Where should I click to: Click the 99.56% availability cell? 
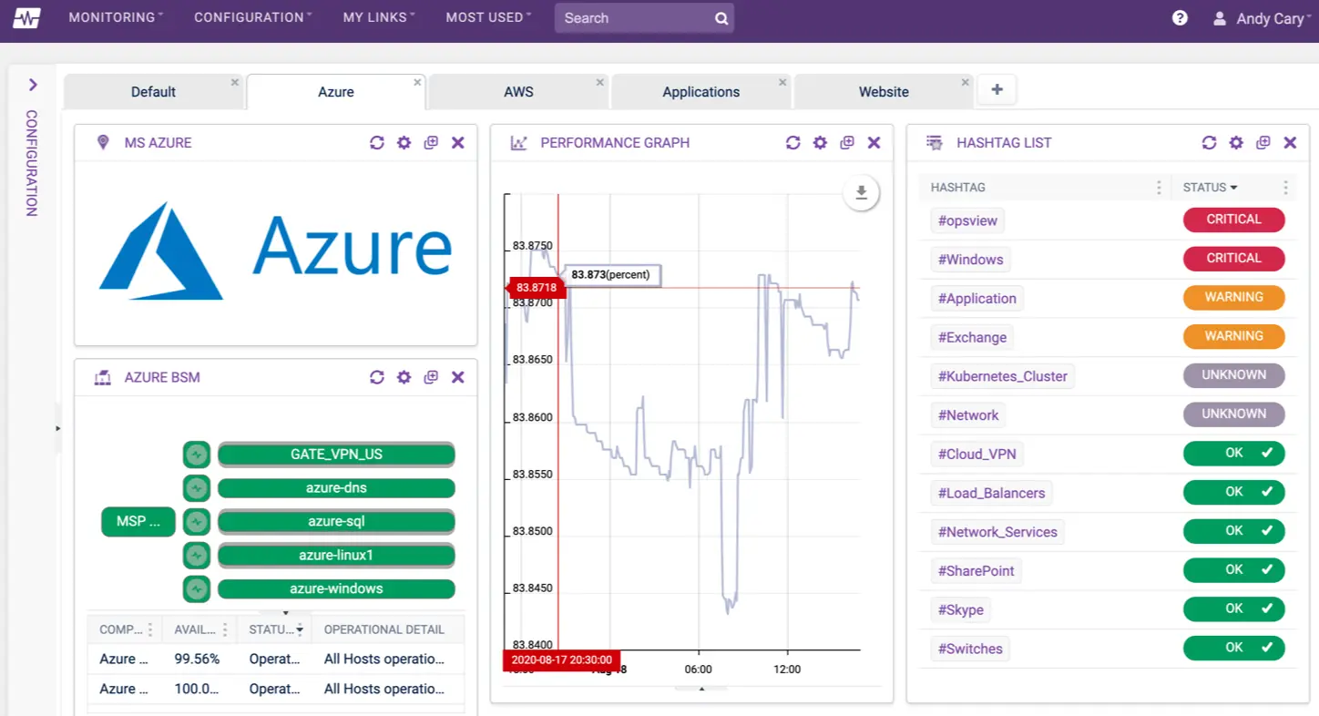pos(200,659)
